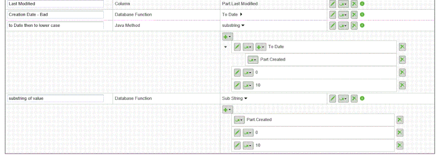
Task: Expand the To Date function arrow
Action: tap(241, 15)
